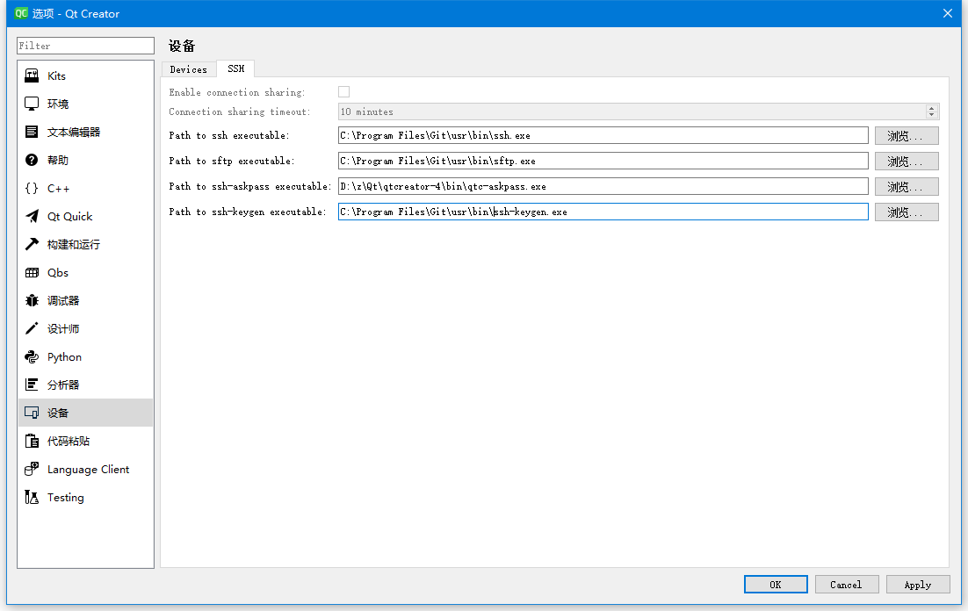Click the "Enable connection sharing:" label
This screenshot has width=968, height=611.
click(237, 92)
